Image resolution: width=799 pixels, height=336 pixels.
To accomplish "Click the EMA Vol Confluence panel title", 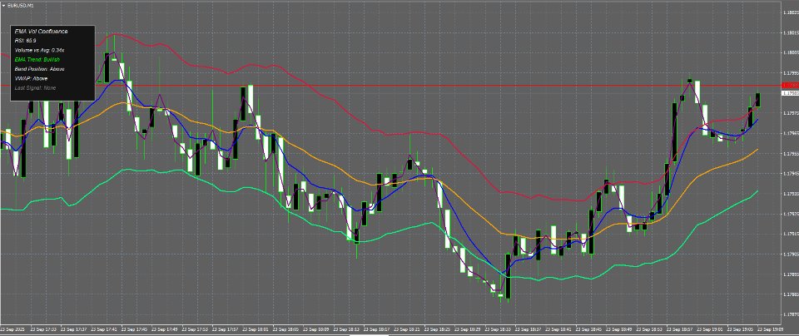I will tap(42, 32).
